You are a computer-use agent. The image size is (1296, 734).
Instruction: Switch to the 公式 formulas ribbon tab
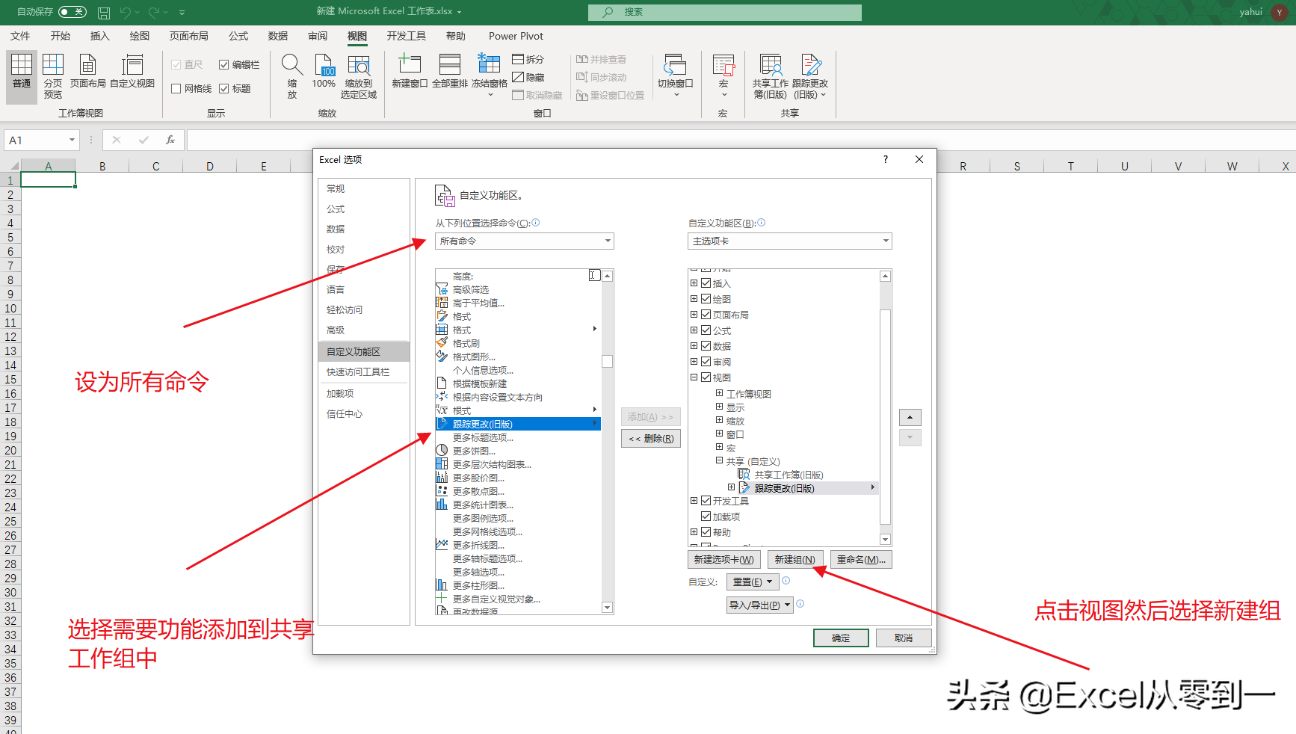point(238,36)
